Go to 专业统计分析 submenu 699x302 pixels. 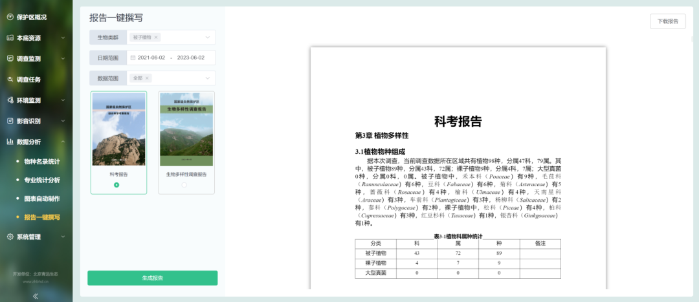coord(42,180)
